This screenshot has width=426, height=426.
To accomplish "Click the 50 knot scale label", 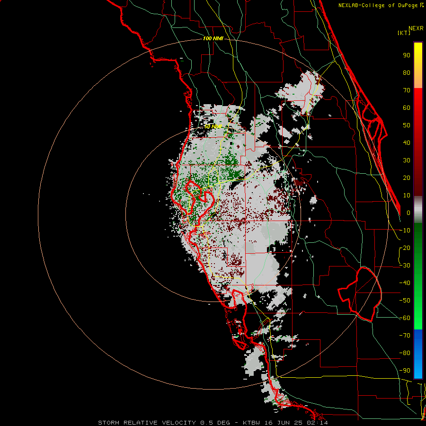I will pyautogui.click(x=407, y=125).
